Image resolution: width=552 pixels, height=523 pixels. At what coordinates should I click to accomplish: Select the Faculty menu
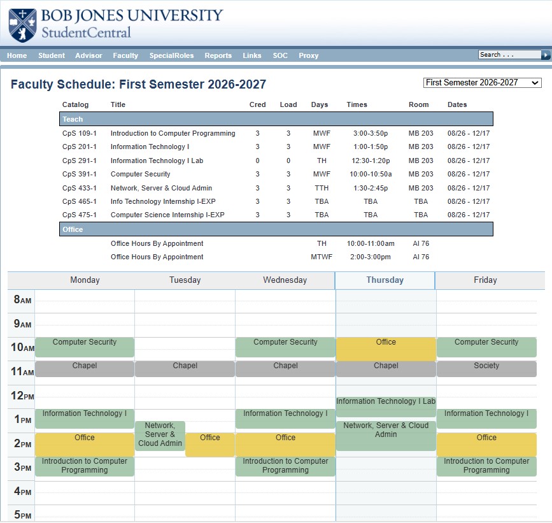[125, 55]
